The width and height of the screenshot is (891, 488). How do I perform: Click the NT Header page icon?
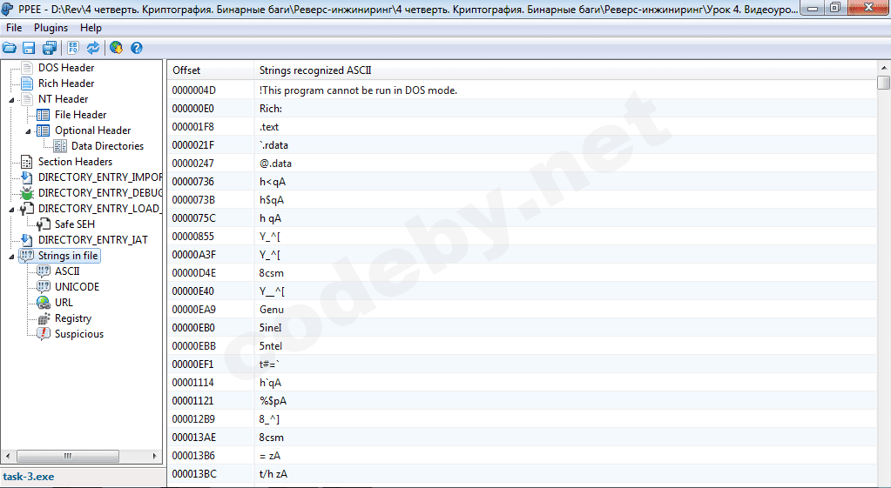pos(27,99)
